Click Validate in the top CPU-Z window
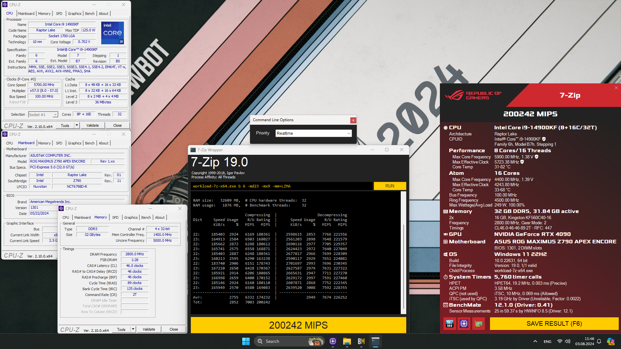 click(93, 125)
